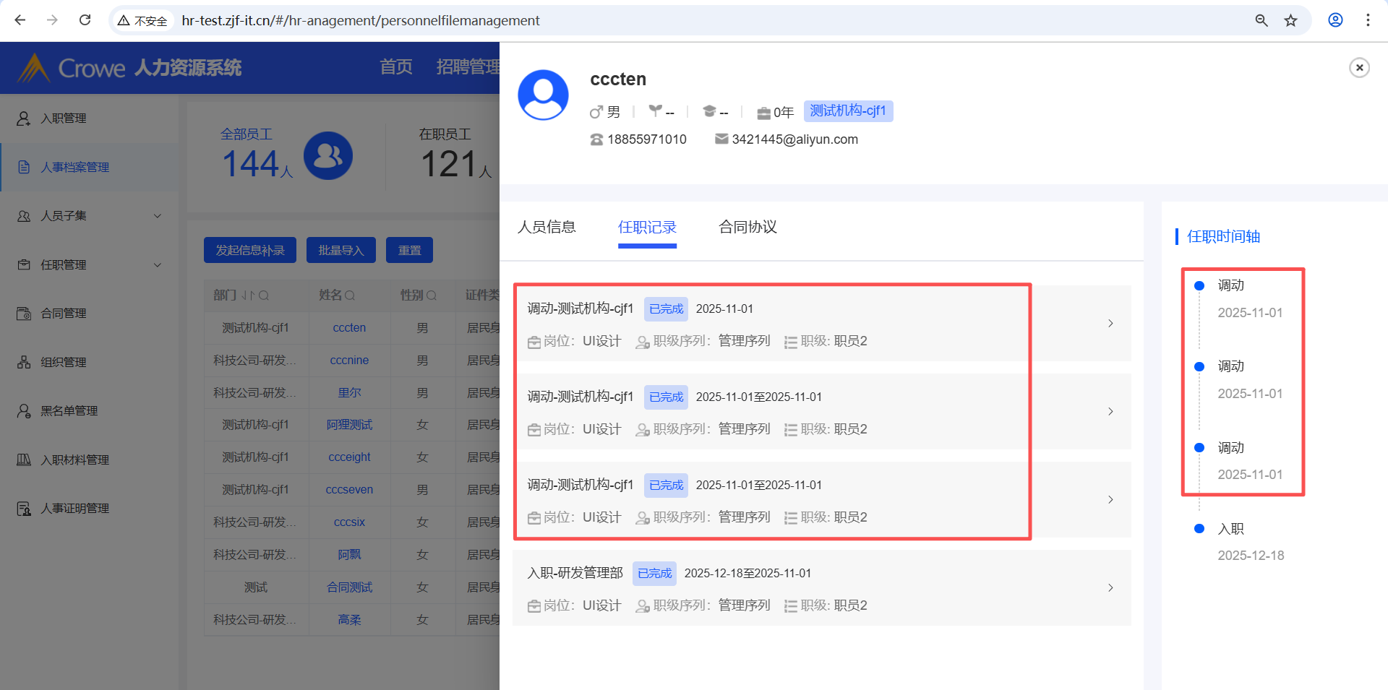The width and height of the screenshot is (1388, 690).
Task: Click the 入职管理 sidebar icon
Action: [24, 118]
